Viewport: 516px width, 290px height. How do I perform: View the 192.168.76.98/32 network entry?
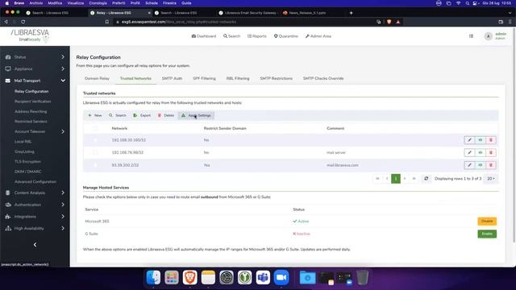(481, 152)
